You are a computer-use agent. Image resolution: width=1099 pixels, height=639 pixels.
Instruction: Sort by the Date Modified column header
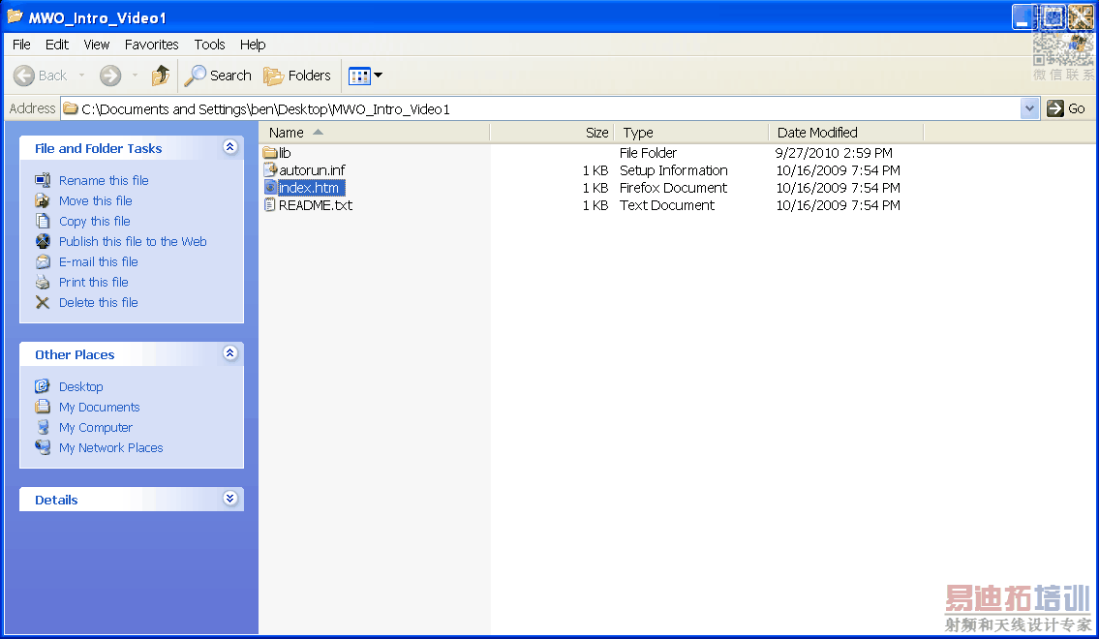[846, 133]
